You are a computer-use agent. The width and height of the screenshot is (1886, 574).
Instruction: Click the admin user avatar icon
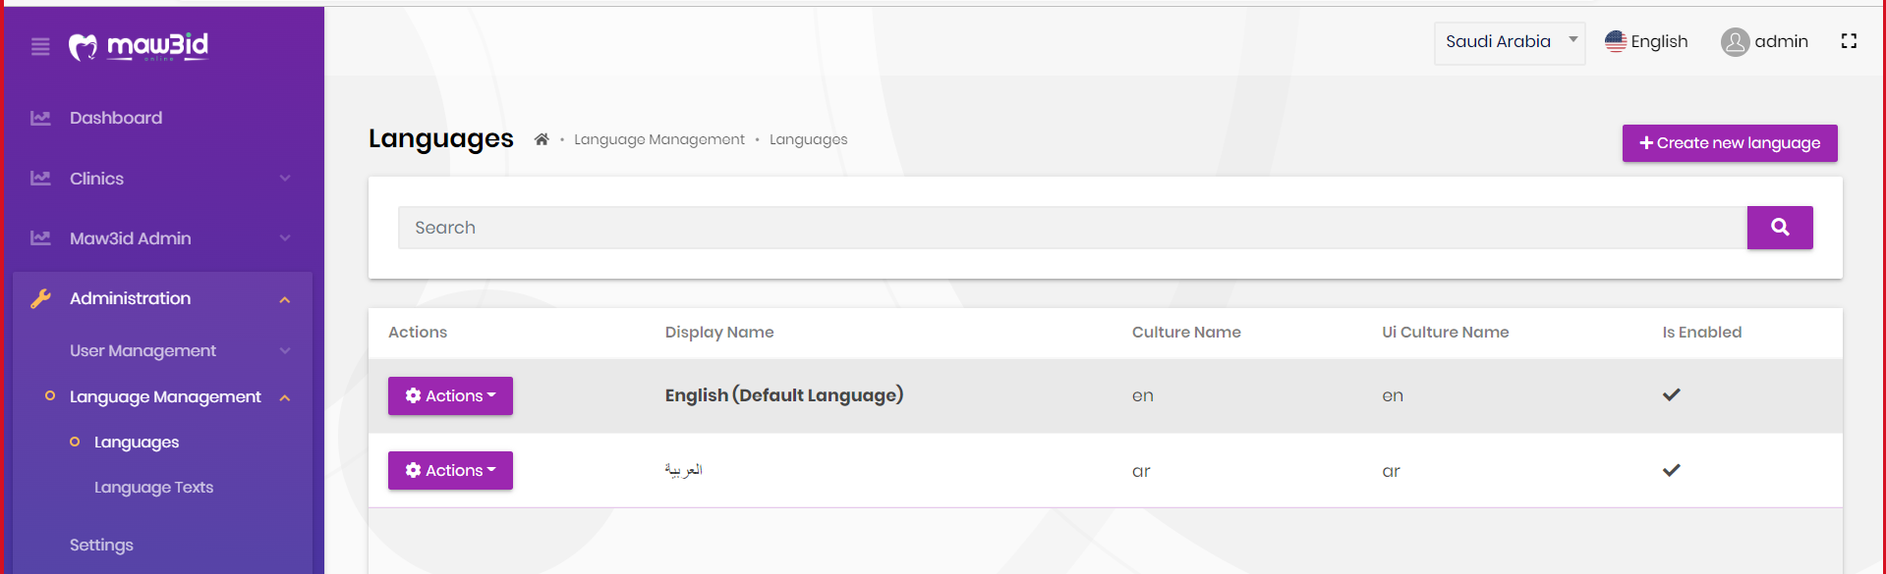point(1735,42)
